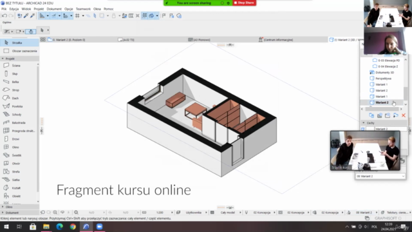The width and height of the screenshot is (412, 232).
Task: Open File Explorer from the taskbar
Action: pyautogui.click(x=46, y=226)
